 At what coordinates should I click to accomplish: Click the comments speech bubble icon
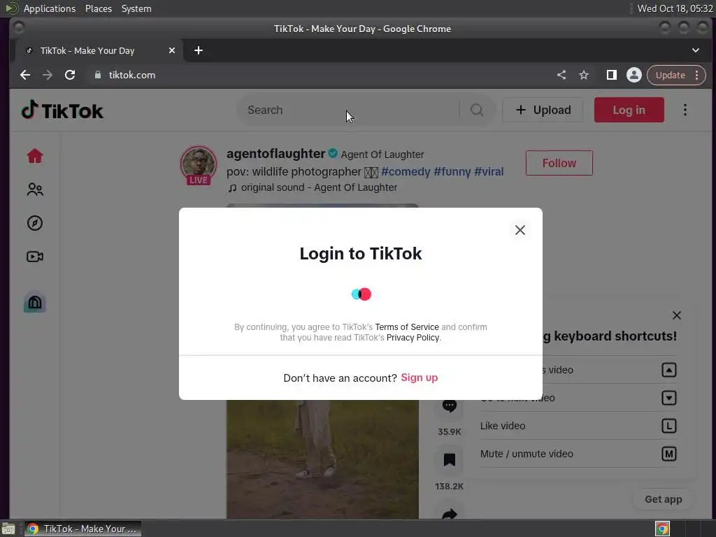pyautogui.click(x=450, y=406)
